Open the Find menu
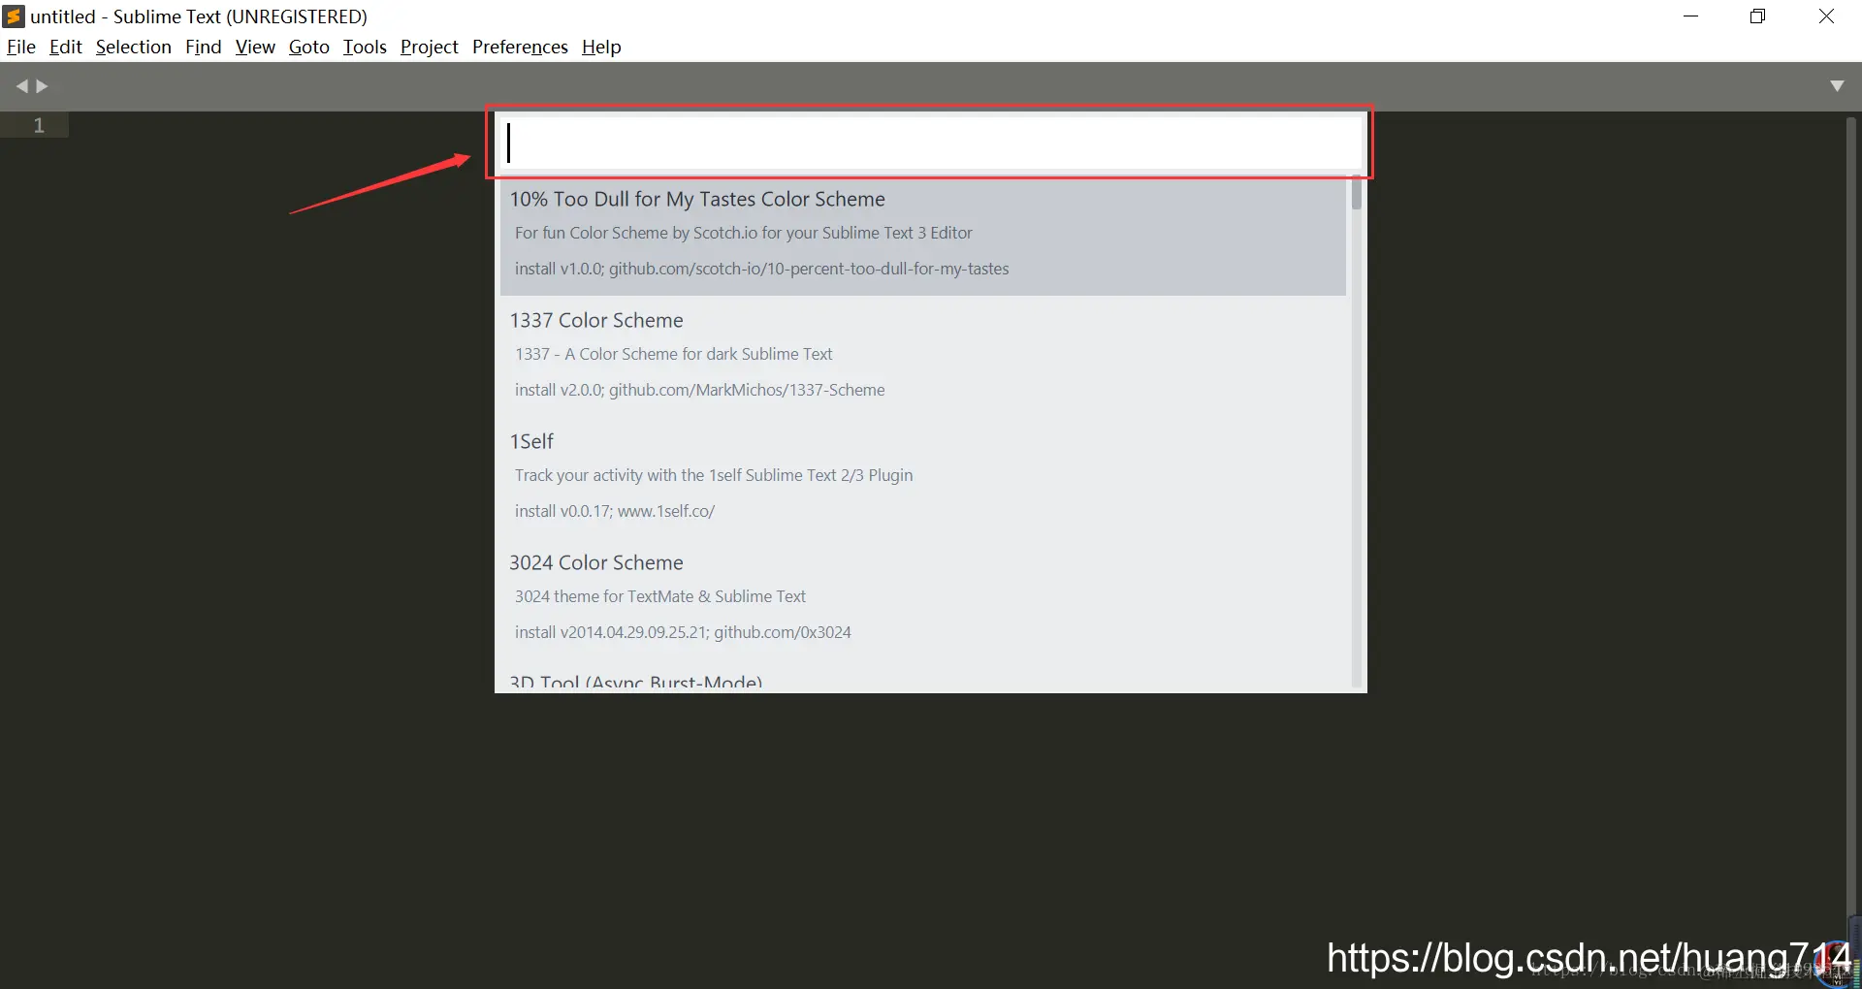The width and height of the screenshot is (1862, 989). point(204,47)
